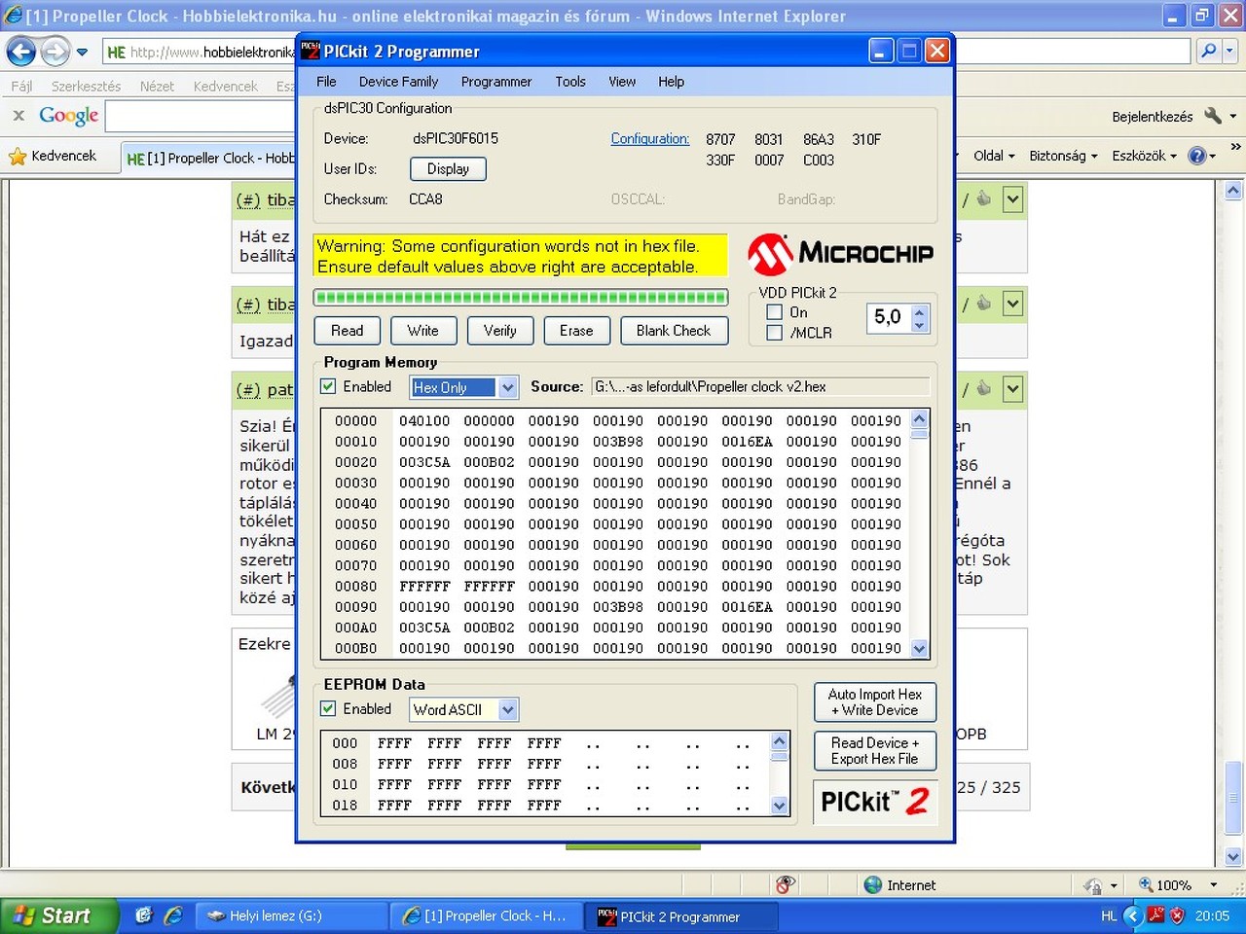Open the Hex Only program memory dropdown
This screenshot has height=934, width=1246.
(507, 387)
